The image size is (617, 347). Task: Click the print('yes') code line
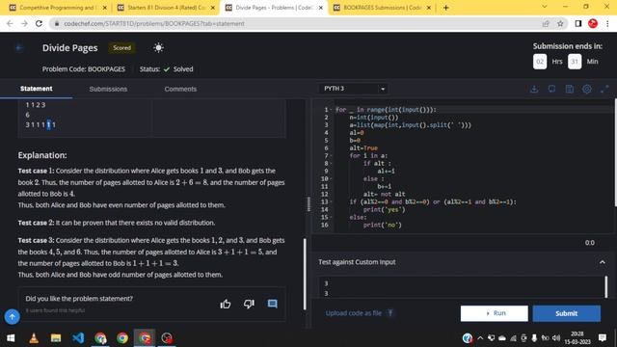coord(384,210)
